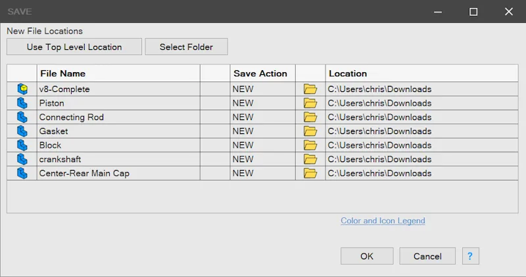Open the Color and Icon Legend link
The width and height of the screenshot is (526, 277).
[x=383, y=221]
